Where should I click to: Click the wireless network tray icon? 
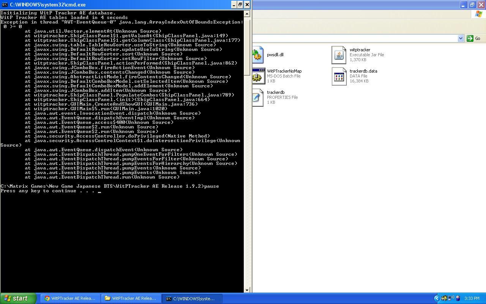(x=450, y=298)
